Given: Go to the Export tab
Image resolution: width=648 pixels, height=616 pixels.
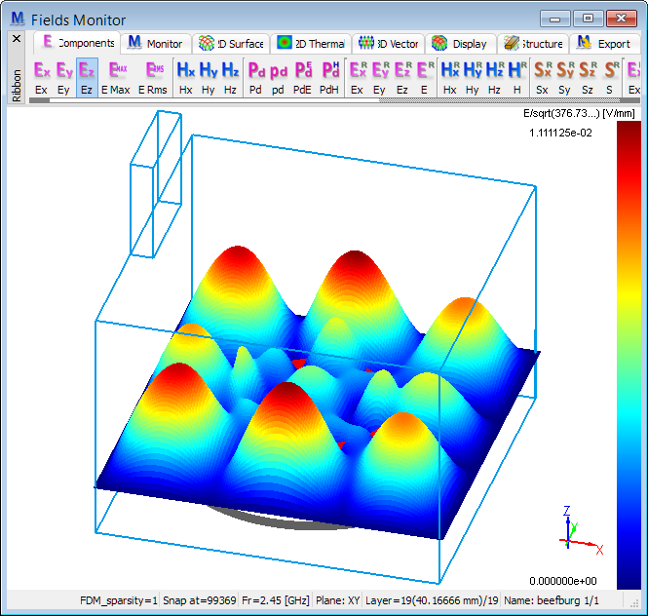Looking at the screenshot, I should [x=604, y=44].
